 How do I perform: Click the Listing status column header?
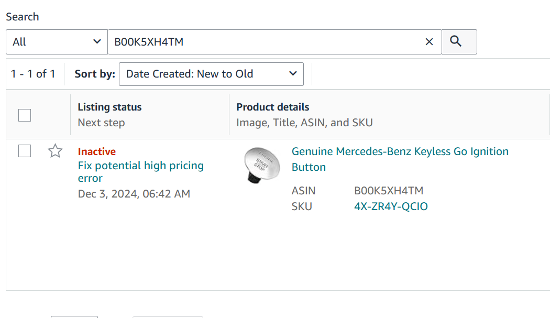110,107
